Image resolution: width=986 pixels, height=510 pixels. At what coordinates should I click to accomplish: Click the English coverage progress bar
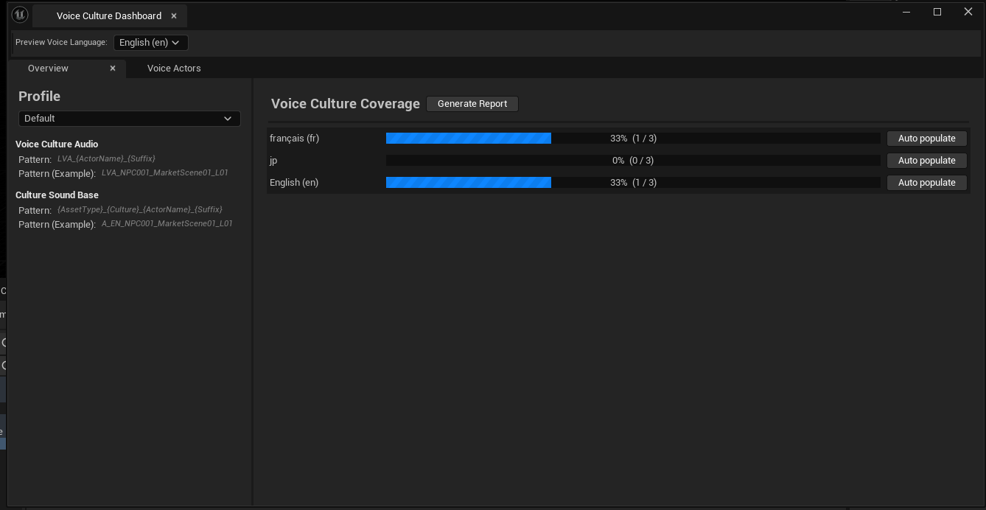632,183
